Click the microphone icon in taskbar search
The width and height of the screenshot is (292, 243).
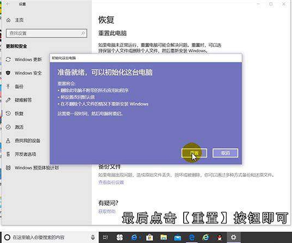pos(93,237)
